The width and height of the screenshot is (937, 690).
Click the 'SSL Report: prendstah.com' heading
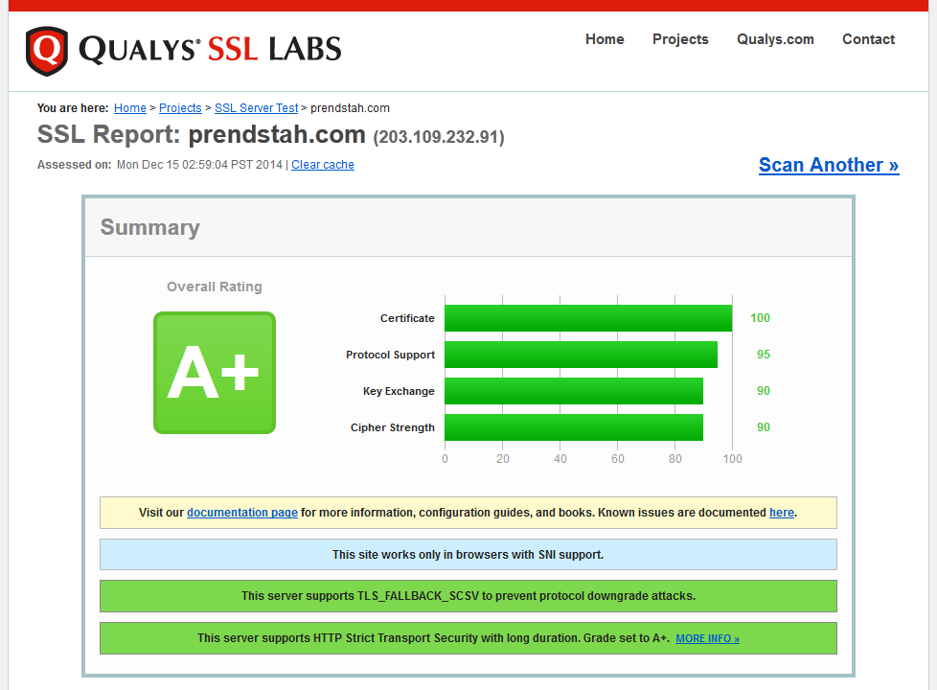[x=201, y=134]
